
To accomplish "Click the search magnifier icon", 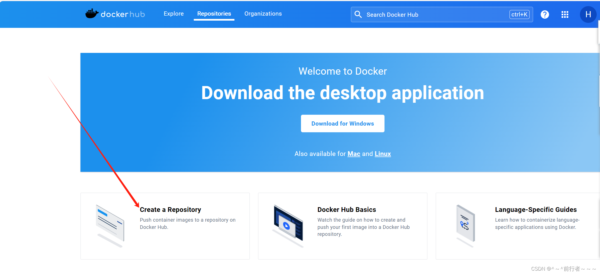I will tap(358, 14).
